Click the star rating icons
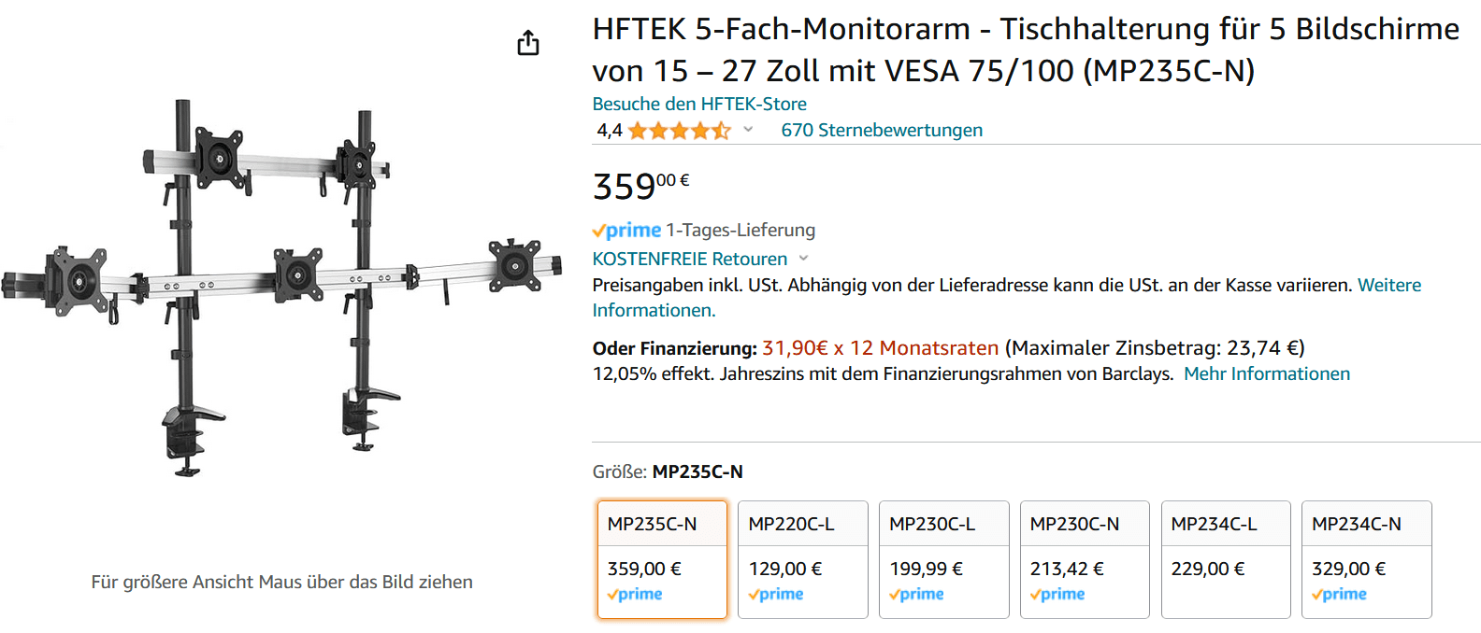 point(678,131)
